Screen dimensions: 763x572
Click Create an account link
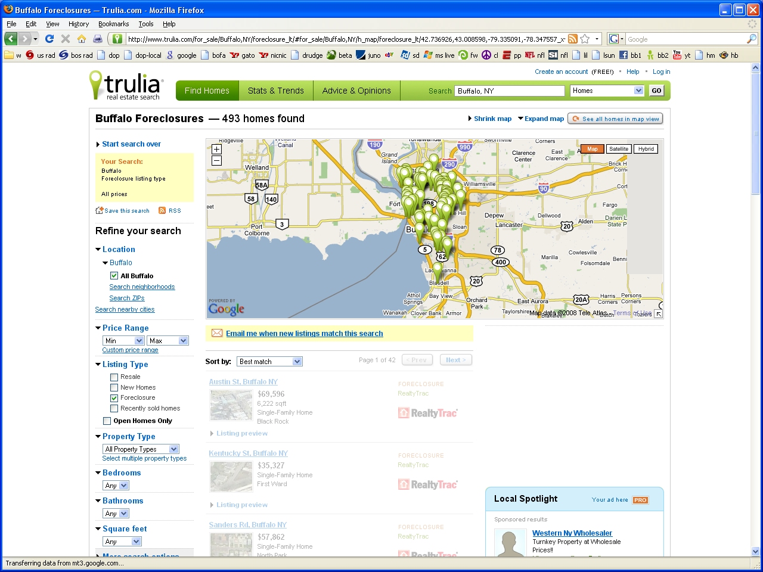(561, 71)
